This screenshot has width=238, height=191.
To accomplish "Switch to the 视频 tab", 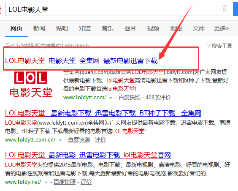I will pyautogui.click(x=153, y=28).
